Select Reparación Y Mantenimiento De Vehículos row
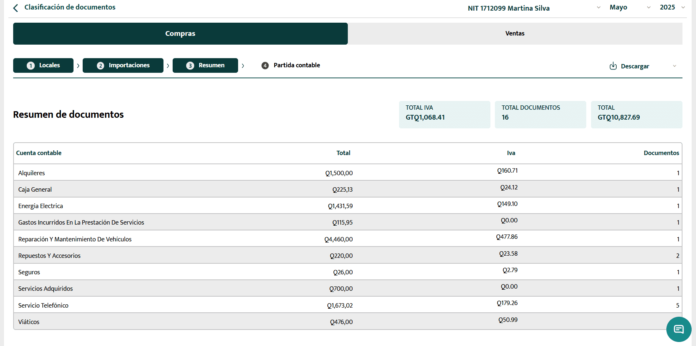The height and width of the screenshot is (346, 696). point(348,239)
